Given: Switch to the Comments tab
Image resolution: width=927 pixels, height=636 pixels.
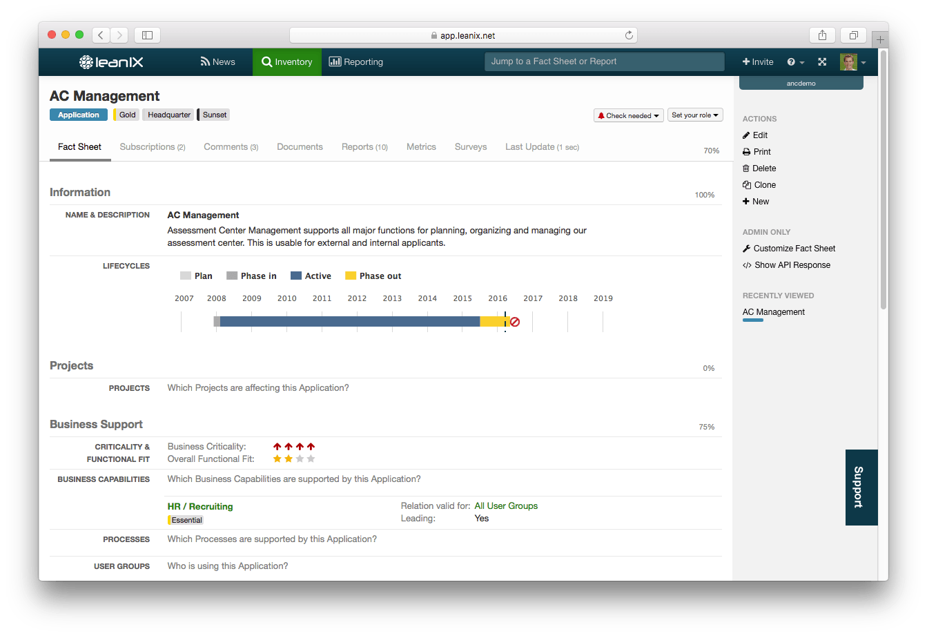Looking at the screenshot, I should click(231, 147).
